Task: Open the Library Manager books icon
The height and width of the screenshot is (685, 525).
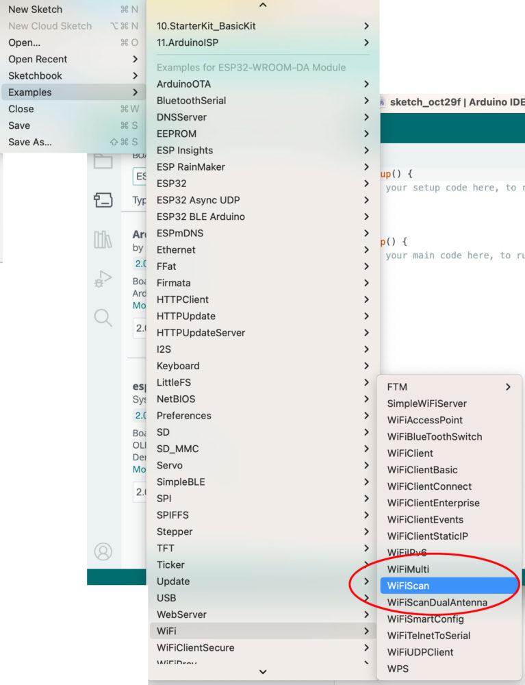Action: tap(103, 239)
